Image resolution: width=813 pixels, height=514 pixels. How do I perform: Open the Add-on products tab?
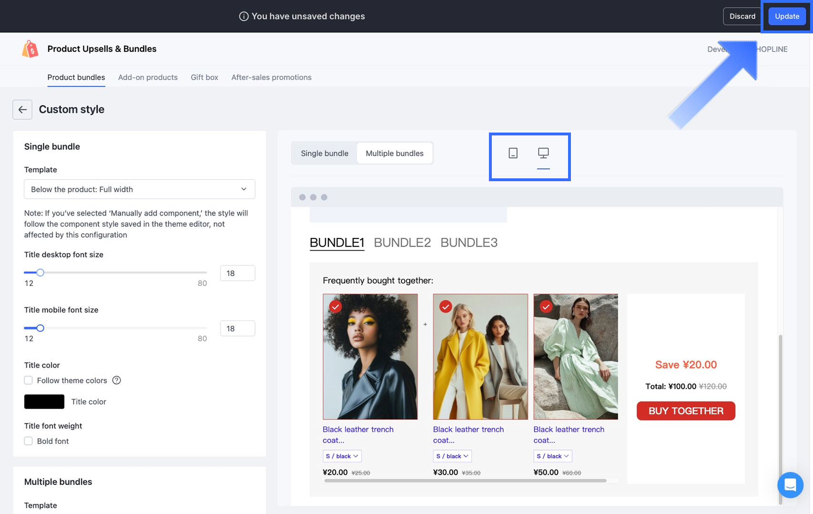[148, 77]
